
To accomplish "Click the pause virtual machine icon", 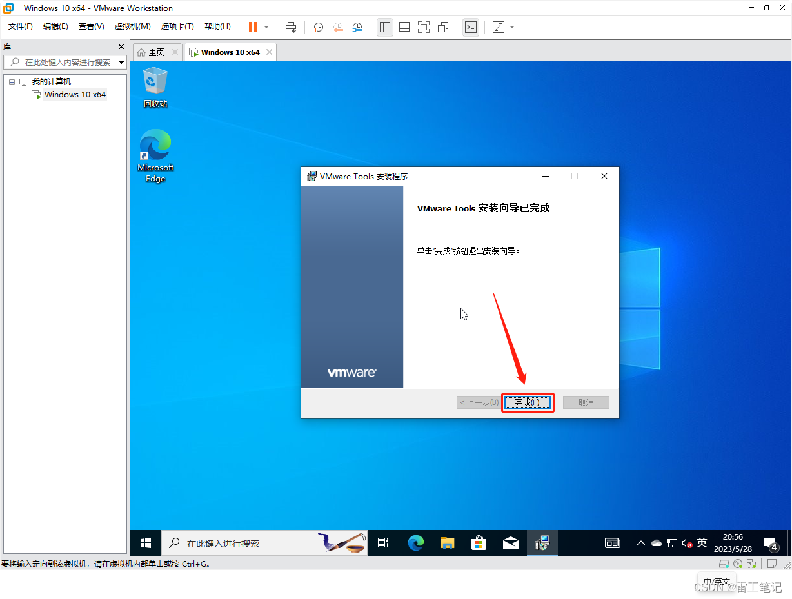I will 252,27.
